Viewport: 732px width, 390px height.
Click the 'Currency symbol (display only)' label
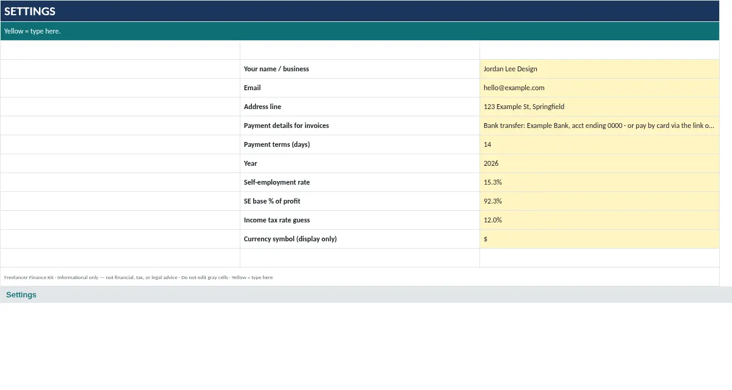tap(290, 239)
